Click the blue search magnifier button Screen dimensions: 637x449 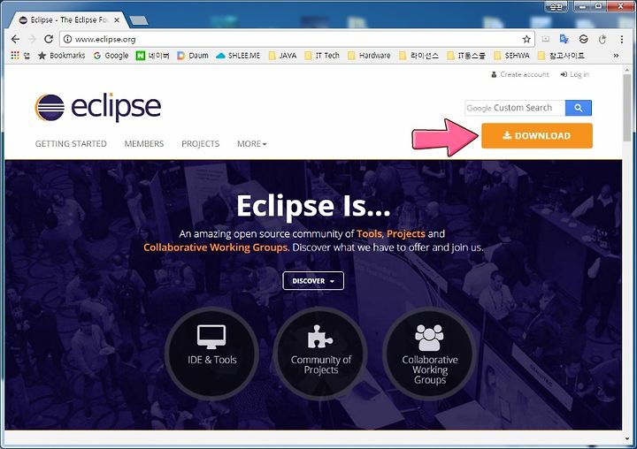[578, 108]
